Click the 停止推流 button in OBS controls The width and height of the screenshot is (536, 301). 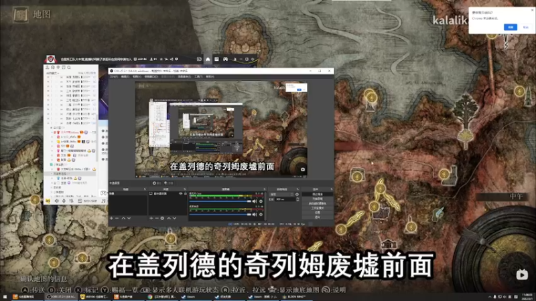click(x=317, y=194)
